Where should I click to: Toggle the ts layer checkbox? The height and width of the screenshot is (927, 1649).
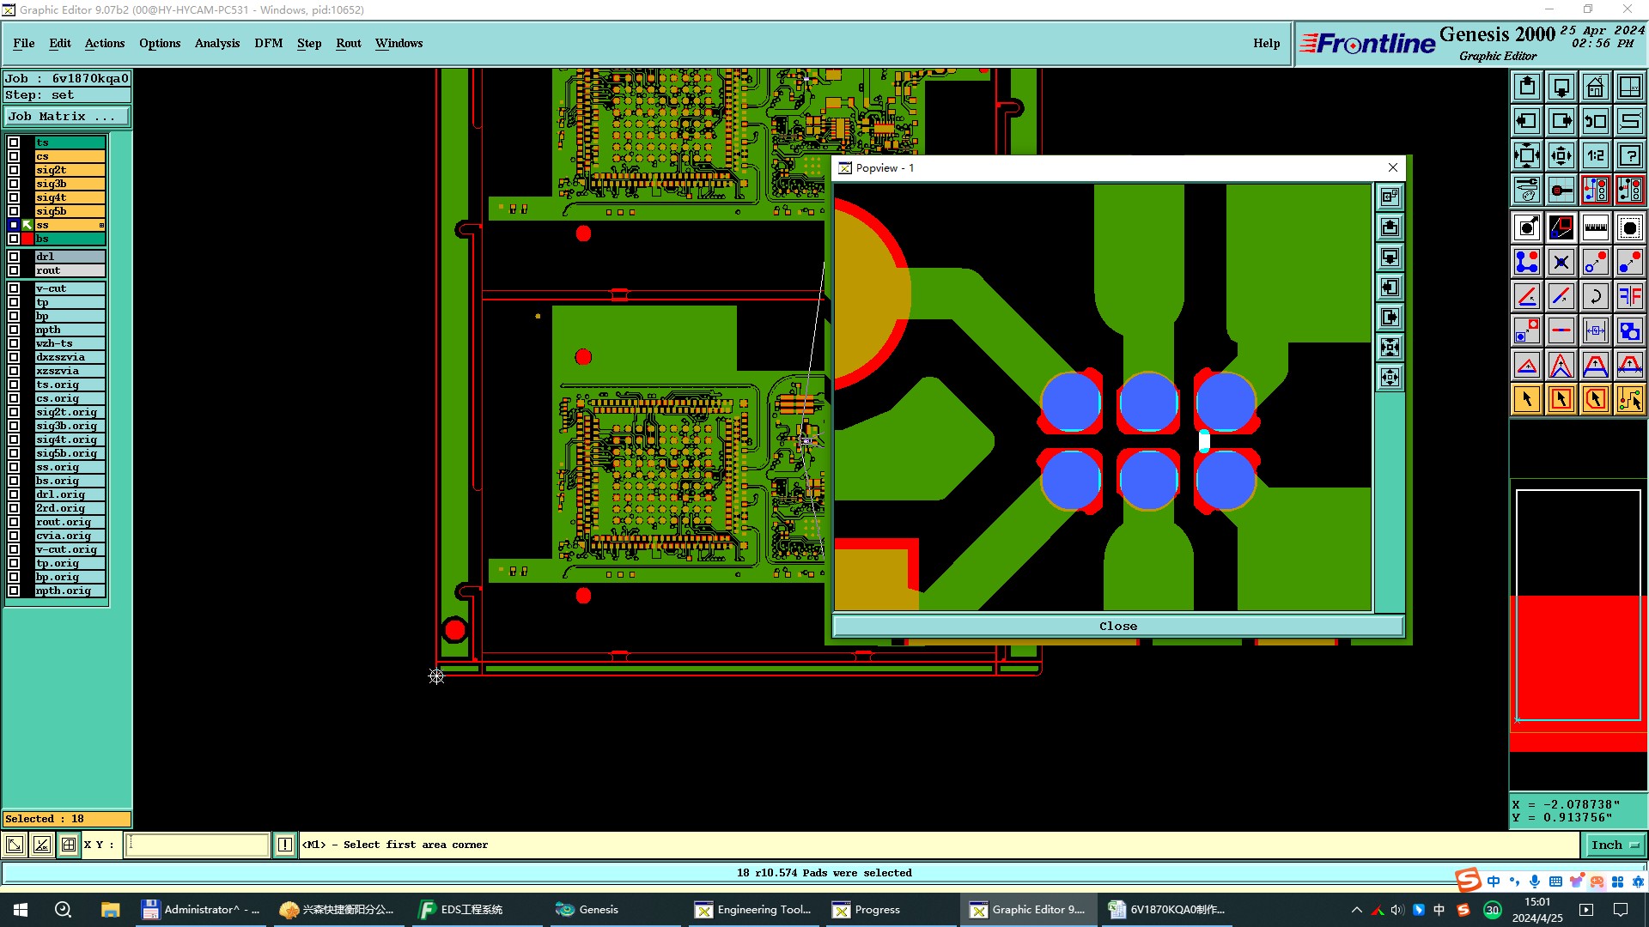tap(14, 142)
